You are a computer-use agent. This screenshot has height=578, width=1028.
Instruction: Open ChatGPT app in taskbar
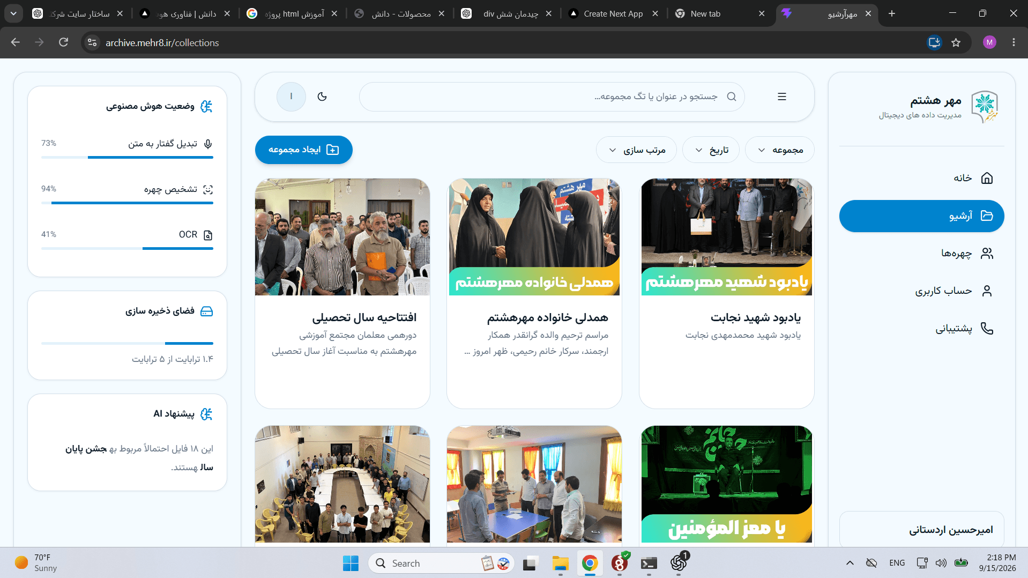(x=679, y=563)
